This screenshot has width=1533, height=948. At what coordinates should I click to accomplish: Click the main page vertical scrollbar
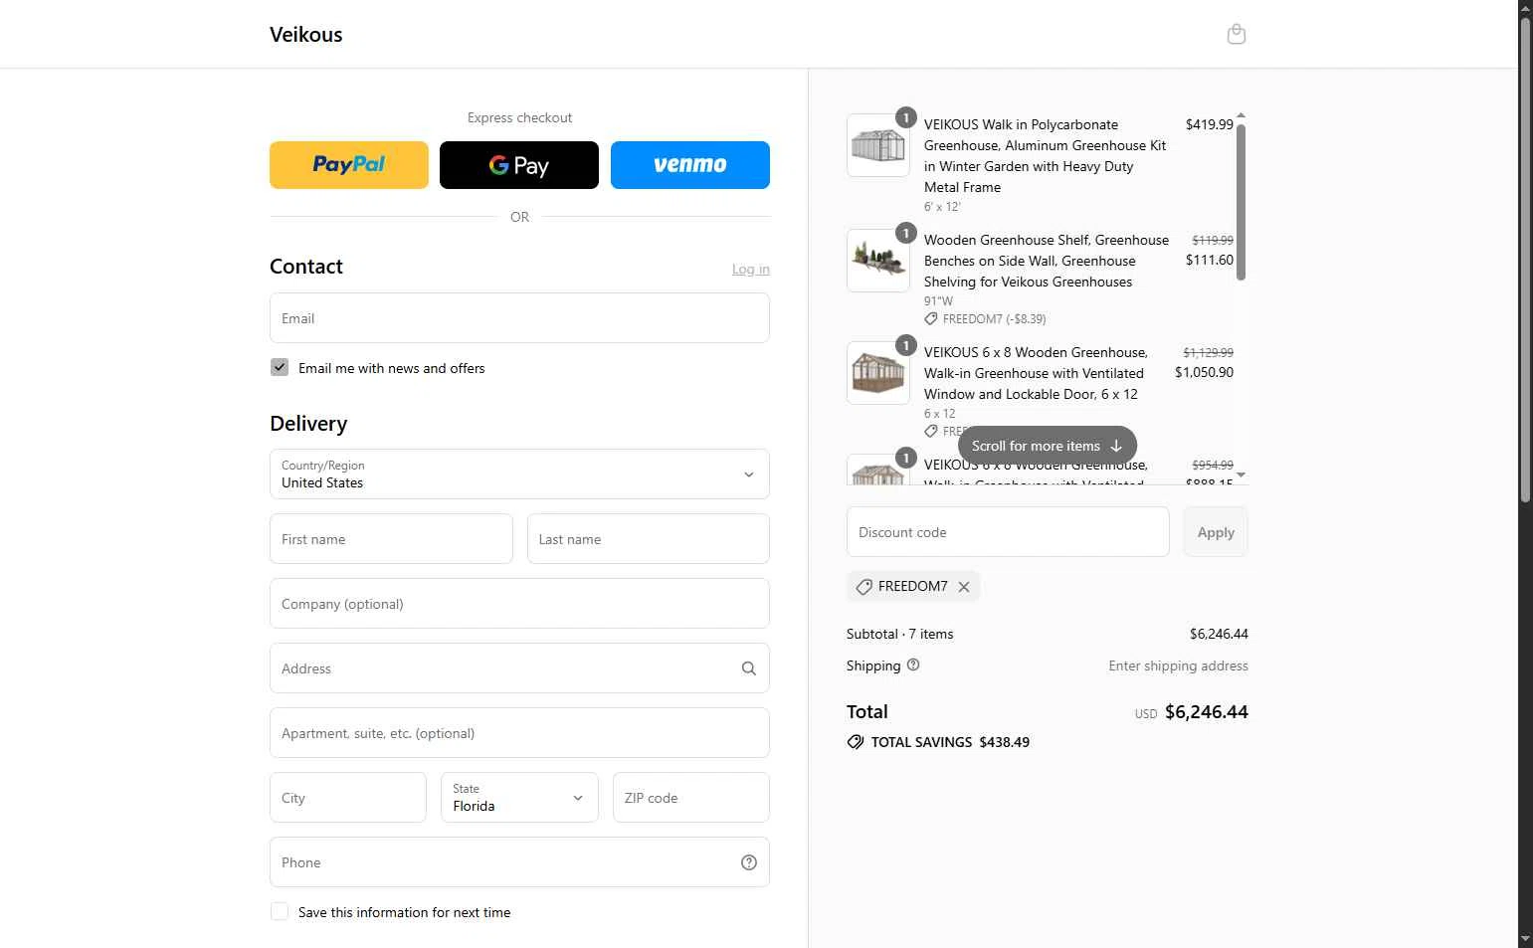[1525, 261]
